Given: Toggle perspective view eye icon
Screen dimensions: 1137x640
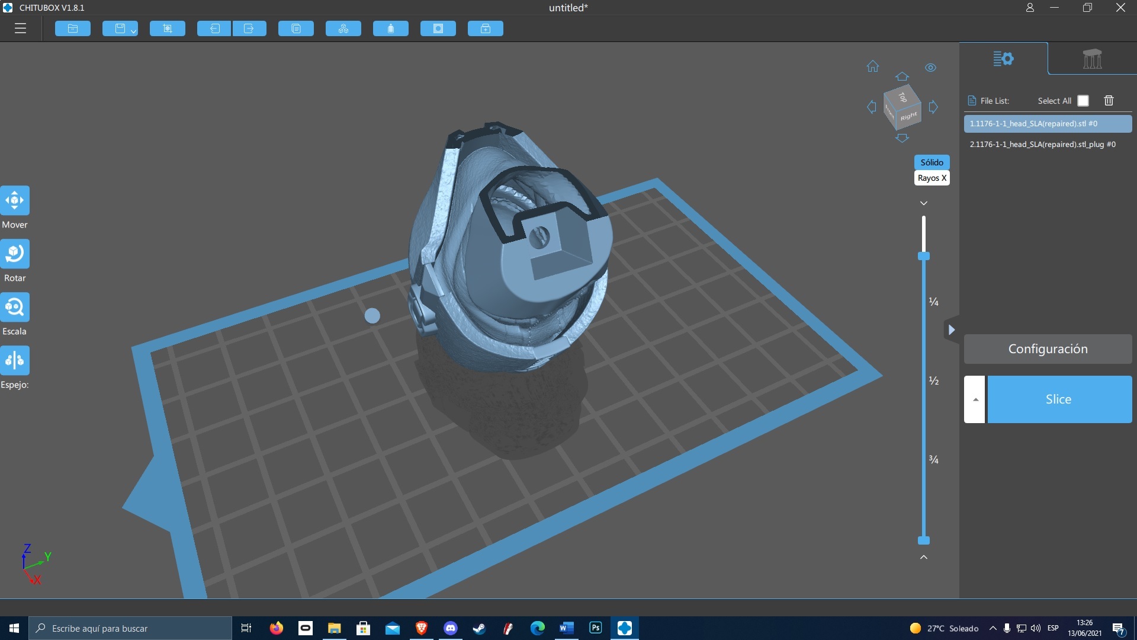Looking at the screenshot, I should pos(931,68).
